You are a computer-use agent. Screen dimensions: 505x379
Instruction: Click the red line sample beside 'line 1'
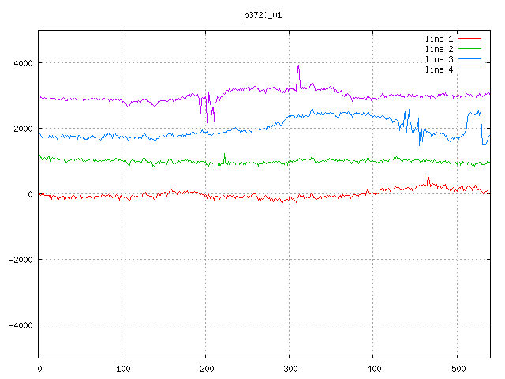pos(470,39)
